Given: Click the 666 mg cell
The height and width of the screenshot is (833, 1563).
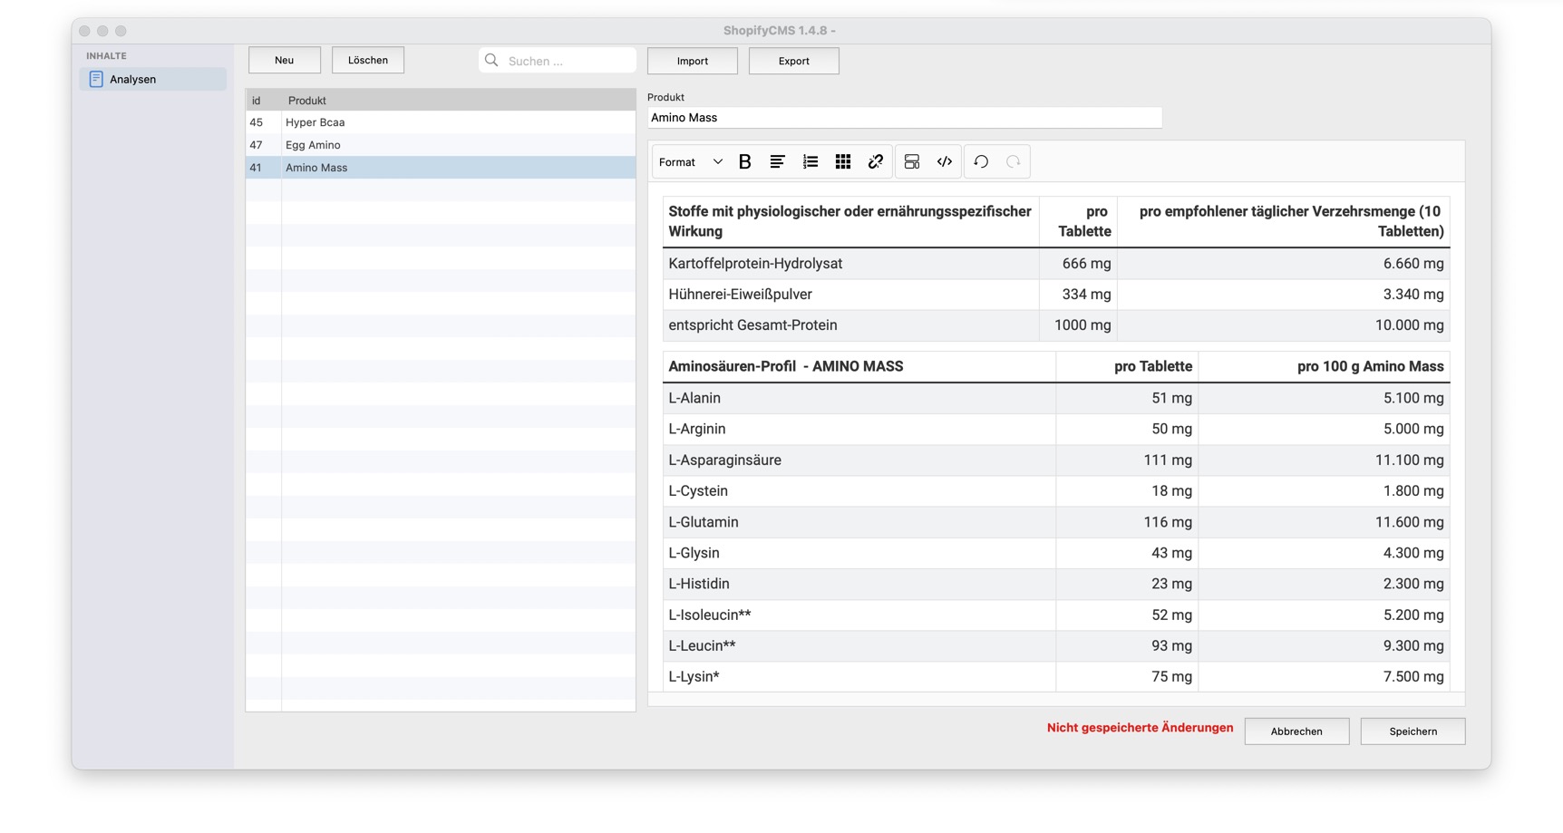Looking at the screenshot, I should (1078, 264).
